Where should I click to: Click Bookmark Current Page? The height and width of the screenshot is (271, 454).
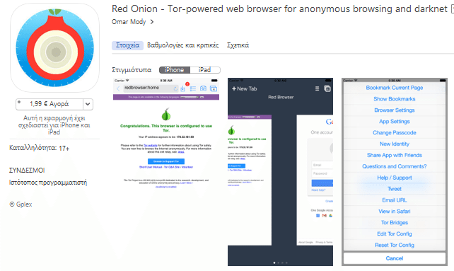(395, 88)
